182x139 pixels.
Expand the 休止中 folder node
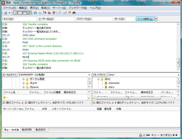pos(23,83)
